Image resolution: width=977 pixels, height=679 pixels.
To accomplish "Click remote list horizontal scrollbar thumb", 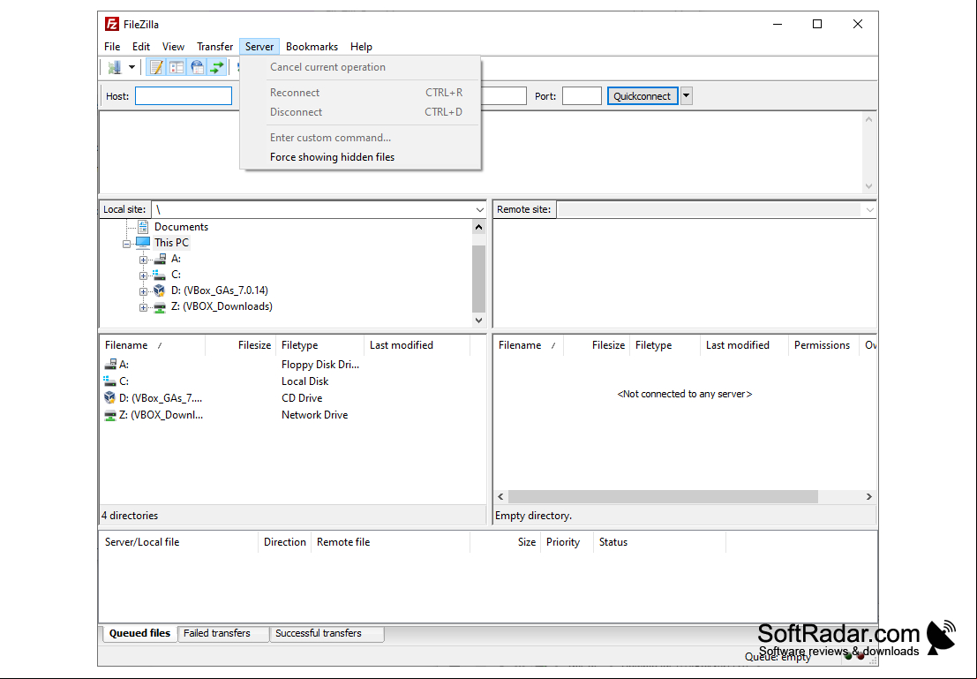I will (x=663, y=497).
